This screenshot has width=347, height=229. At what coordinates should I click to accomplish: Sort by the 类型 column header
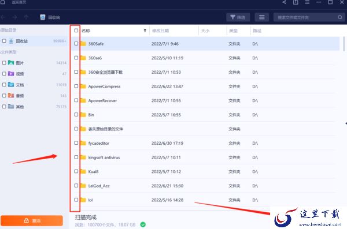pos(233,31)
